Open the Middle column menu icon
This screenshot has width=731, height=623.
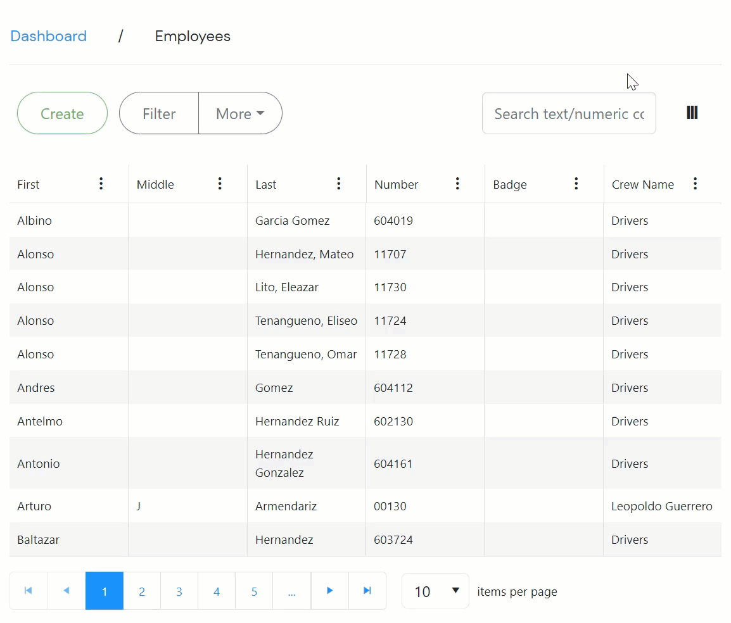220,184
